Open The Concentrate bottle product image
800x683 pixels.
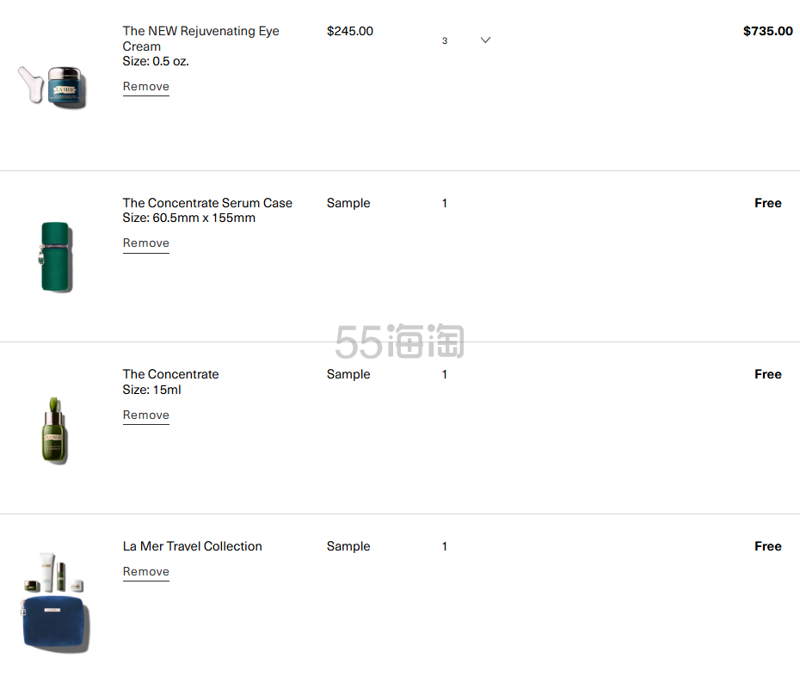(54, 430)
